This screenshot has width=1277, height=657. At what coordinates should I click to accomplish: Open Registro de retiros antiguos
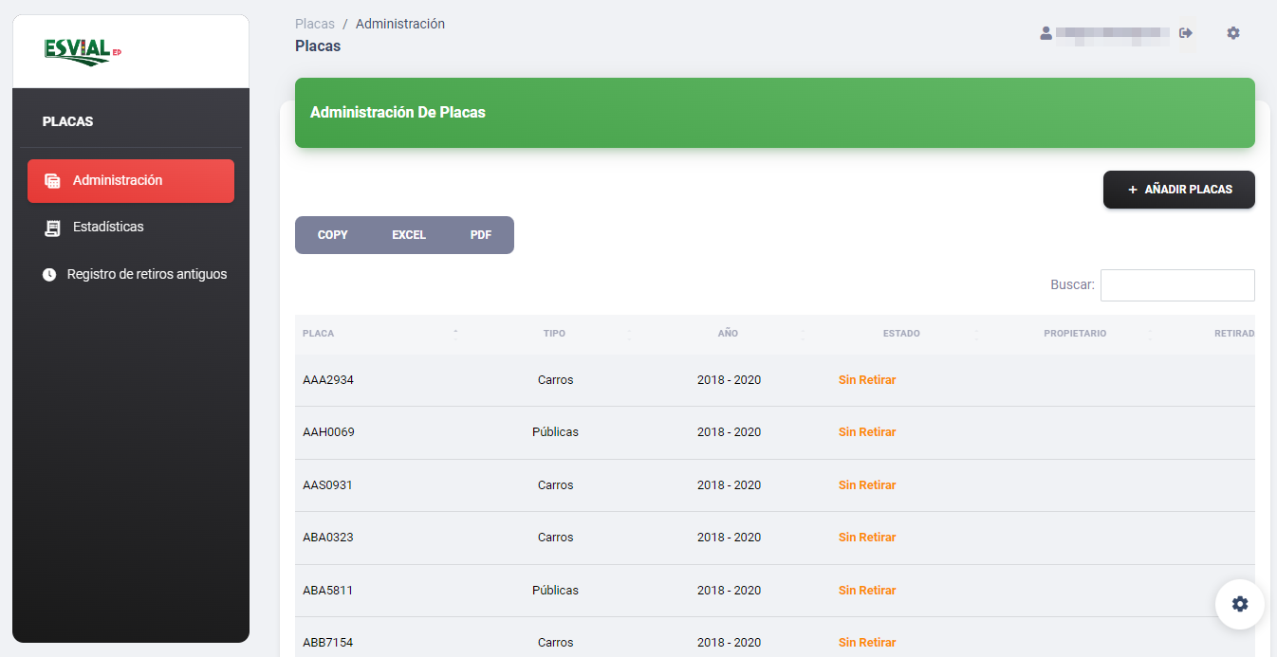[x=147, y=274]
